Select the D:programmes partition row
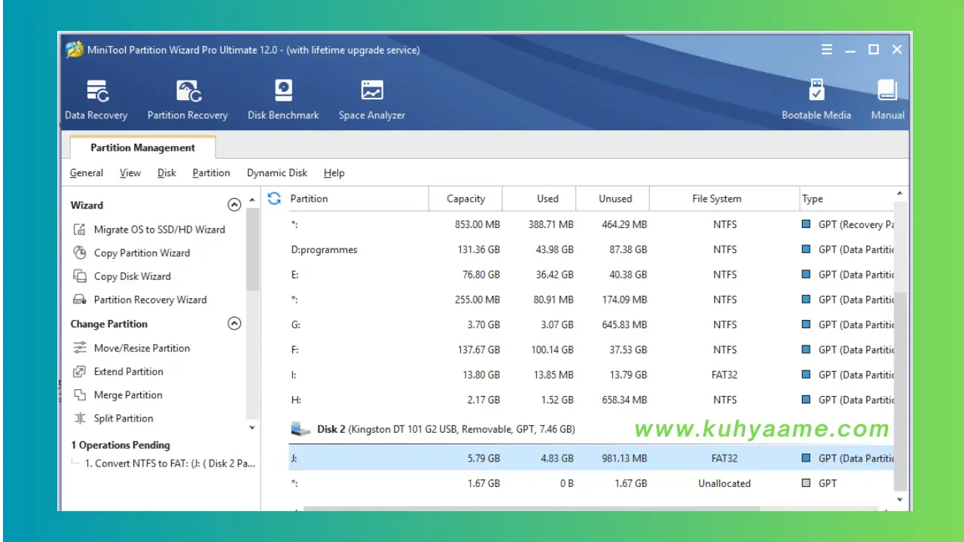This screenshot has width=964, height=542. coord(591,249)
